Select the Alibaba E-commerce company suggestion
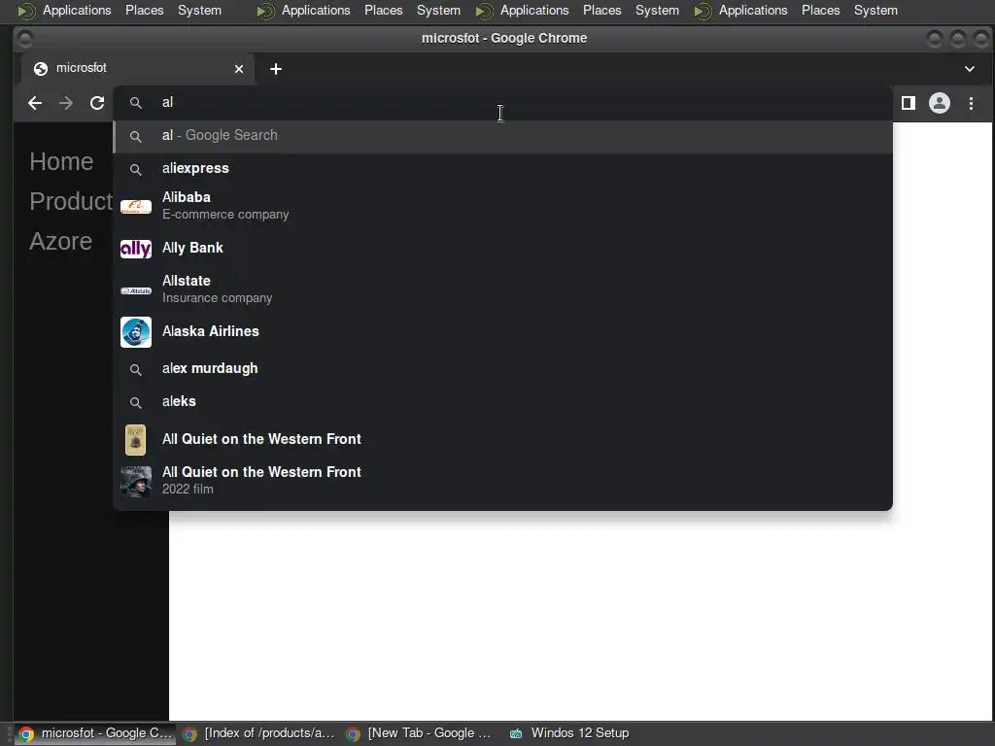The width and height of the screenshot is (995, 746). pos(502,206)
